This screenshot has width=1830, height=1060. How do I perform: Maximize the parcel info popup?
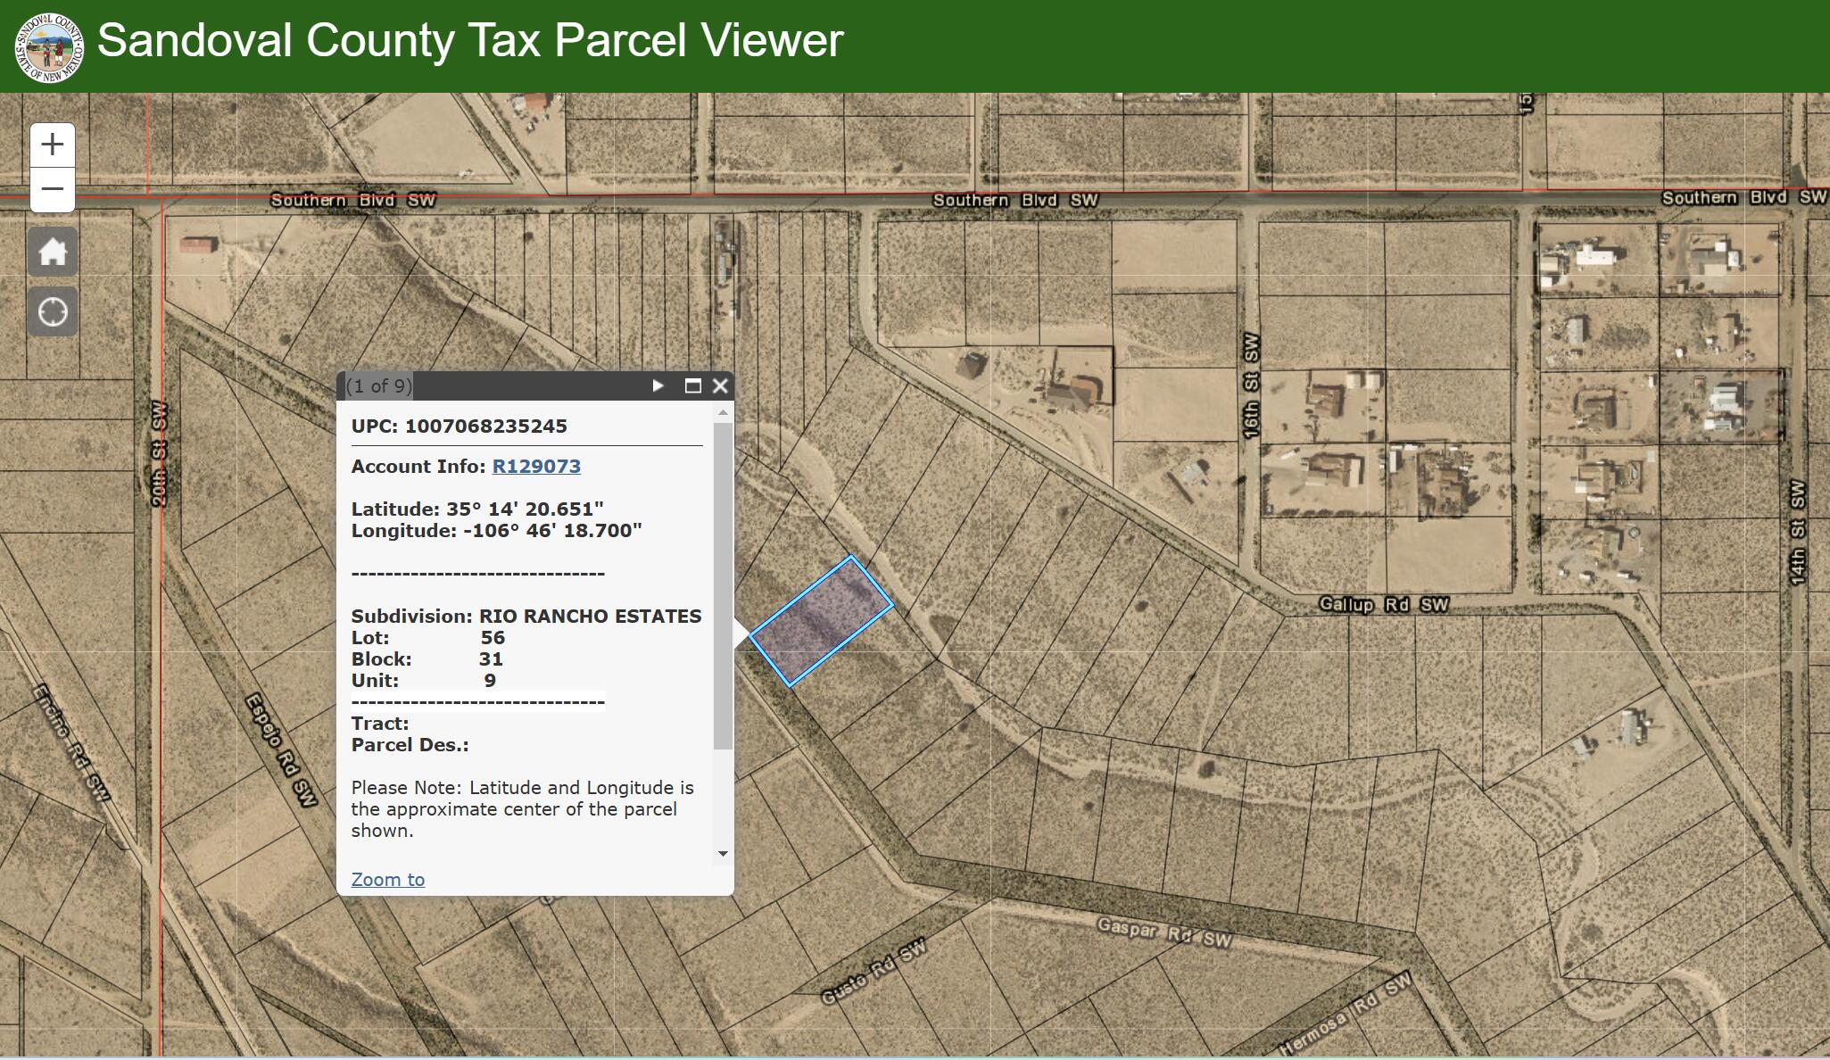[692, 385]
